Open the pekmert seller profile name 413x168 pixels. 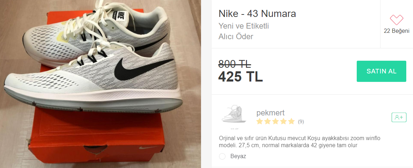point(270,113)
